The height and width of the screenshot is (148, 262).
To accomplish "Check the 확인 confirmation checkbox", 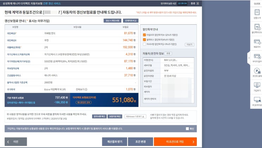I will pos(187,129).
